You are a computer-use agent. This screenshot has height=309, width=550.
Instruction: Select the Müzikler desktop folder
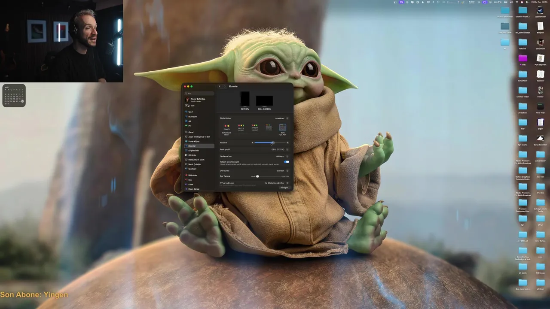(x=541, y=76)
